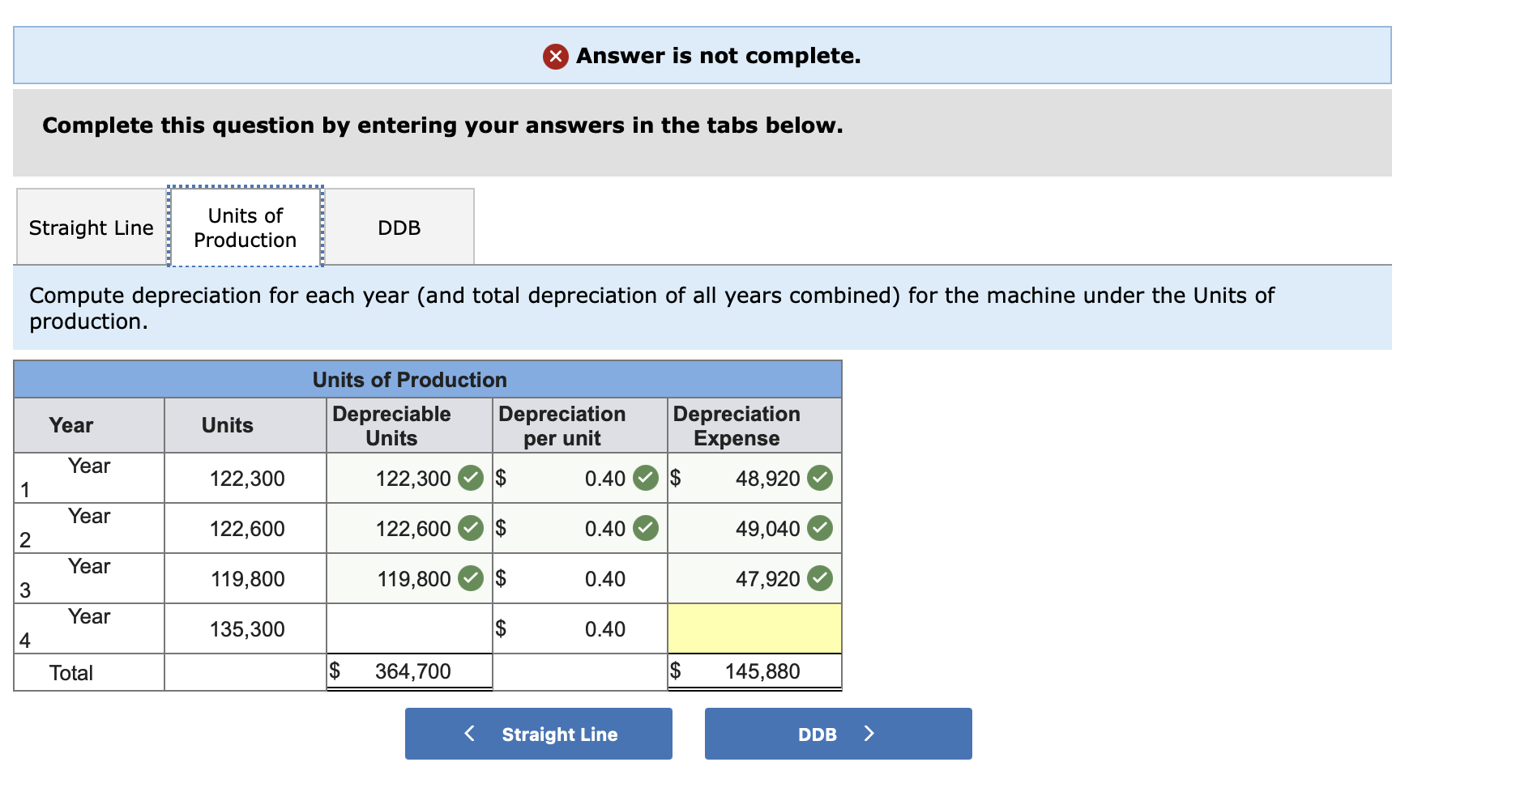The height and width of the screenshot is (792, 1533).
Task: Click the DDB next button
Action: pyautogui.click(x=838, y=734)
